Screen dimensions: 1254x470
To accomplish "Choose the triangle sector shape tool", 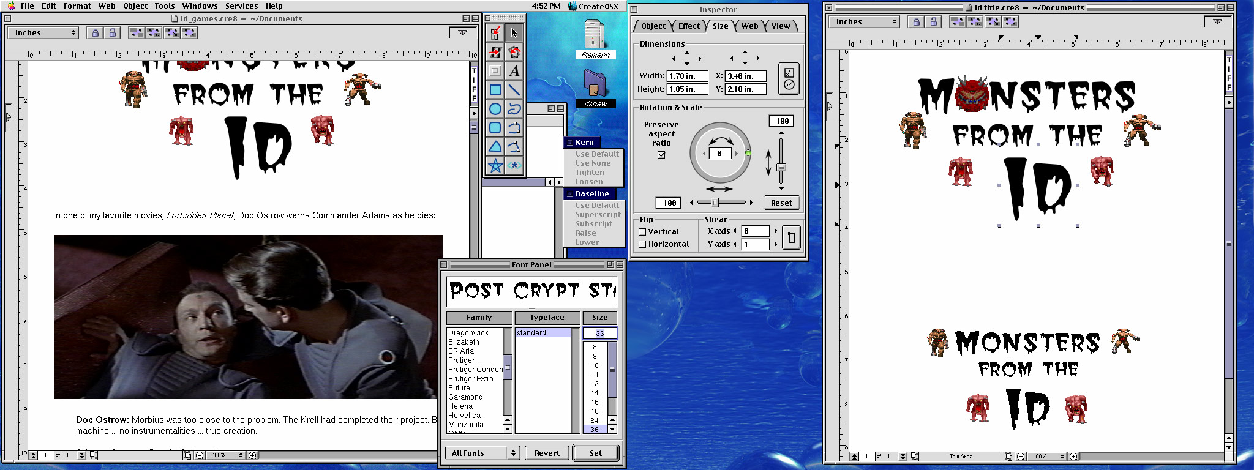I will pyautogui.click(x=495, y=147).
